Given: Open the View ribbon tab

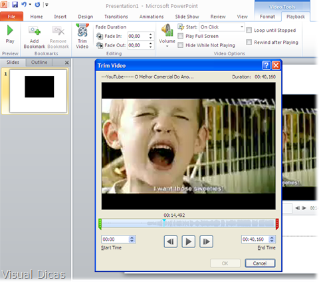Looking at the screenshot, I should [x=243, y=17].
